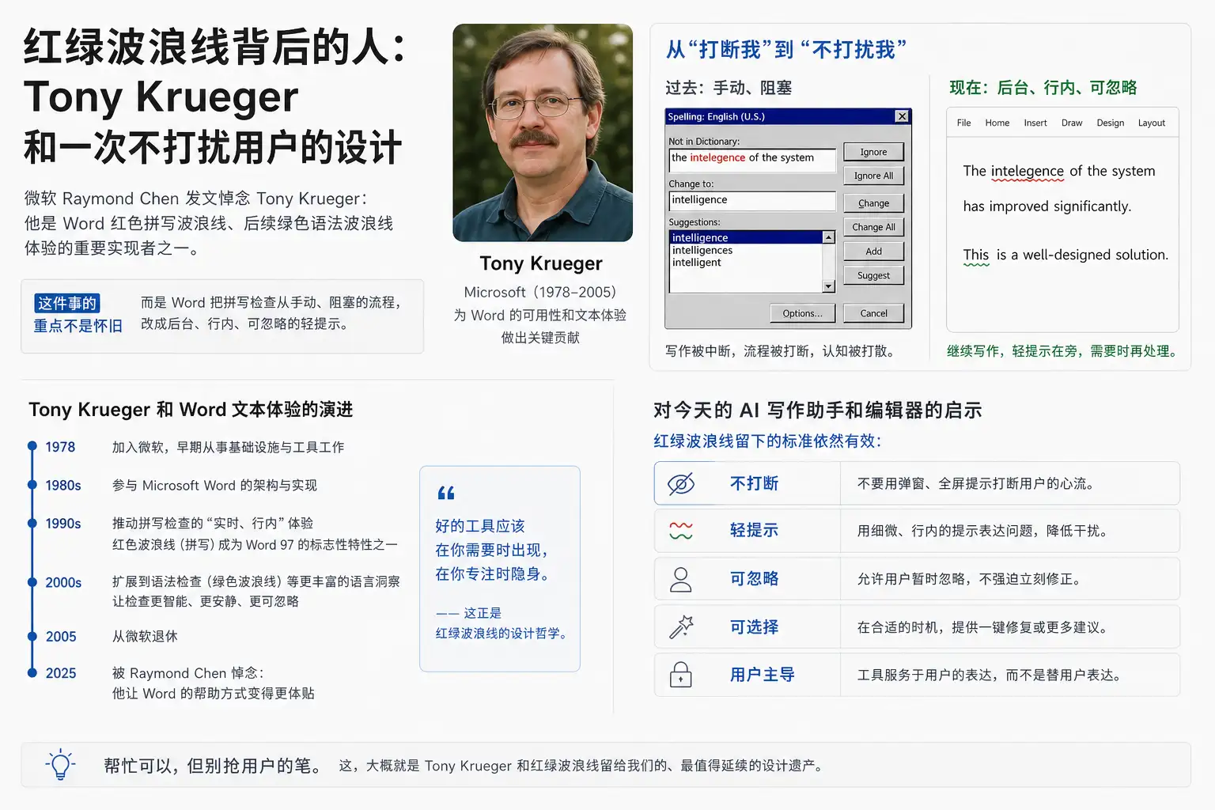Screen dimensions: 1215x810
Task: Open the Layout tab in Word ribbon
Action: click(1151, 123)
